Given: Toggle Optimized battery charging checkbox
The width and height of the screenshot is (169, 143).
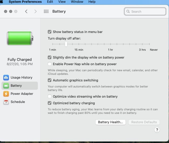Looking at the screenshot, I should (50, 103).
